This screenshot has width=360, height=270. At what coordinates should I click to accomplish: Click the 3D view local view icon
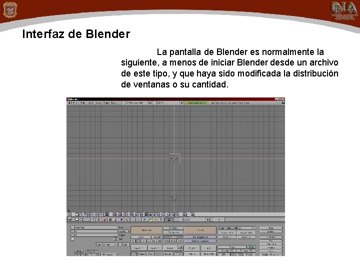pyautogui.click(x=114, y=214)
